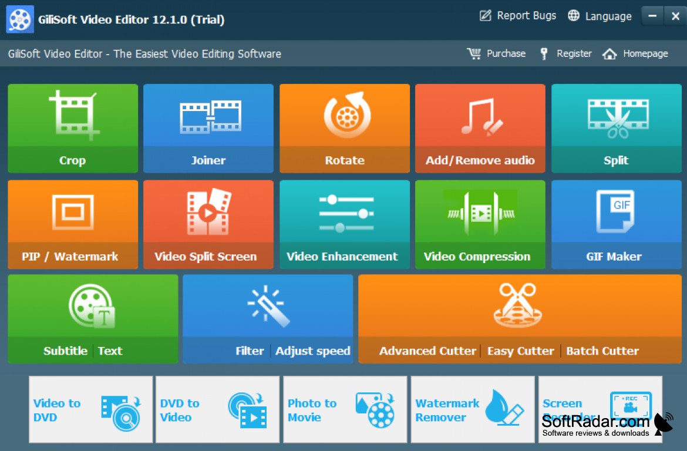Viewport: 687px width, 451px height.
Task: Launch Video Split Screen tool
Action: click(x=208, y=224)
